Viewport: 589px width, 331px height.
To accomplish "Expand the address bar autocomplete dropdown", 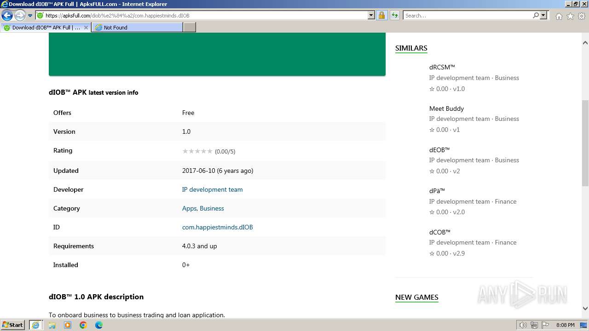I will (x=371, y=16).
